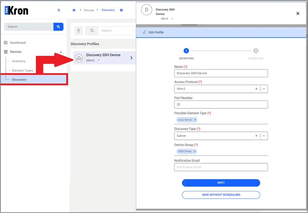The width and height of the screenshot is (308, 213).
Task: Click the Devices breadcrumb link
Action: 89,10
